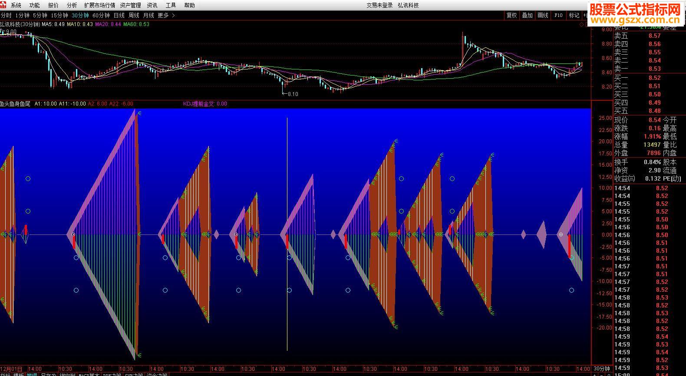Switch to the 日线 daily chart

(x=119, y=15)
